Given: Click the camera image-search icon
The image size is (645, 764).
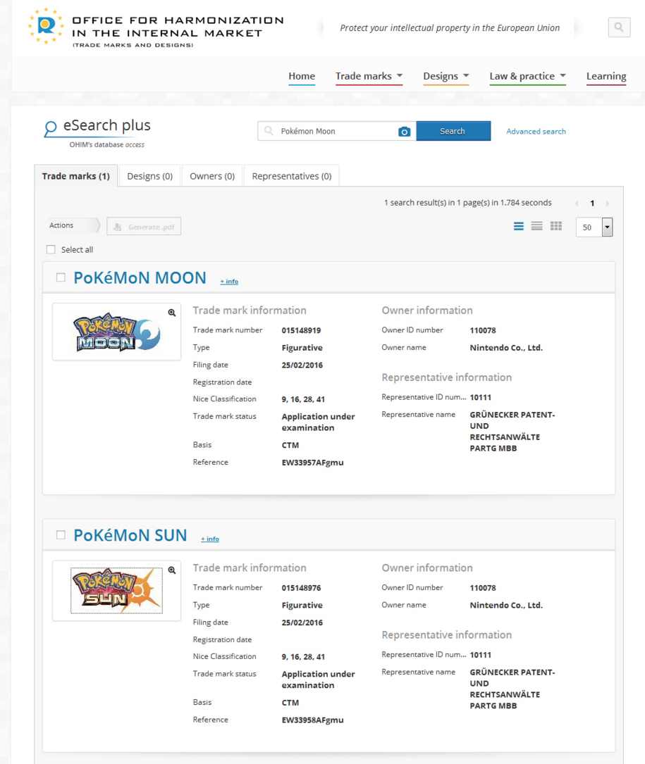Looking at the screenshot, I should click(x=404, y=132).
